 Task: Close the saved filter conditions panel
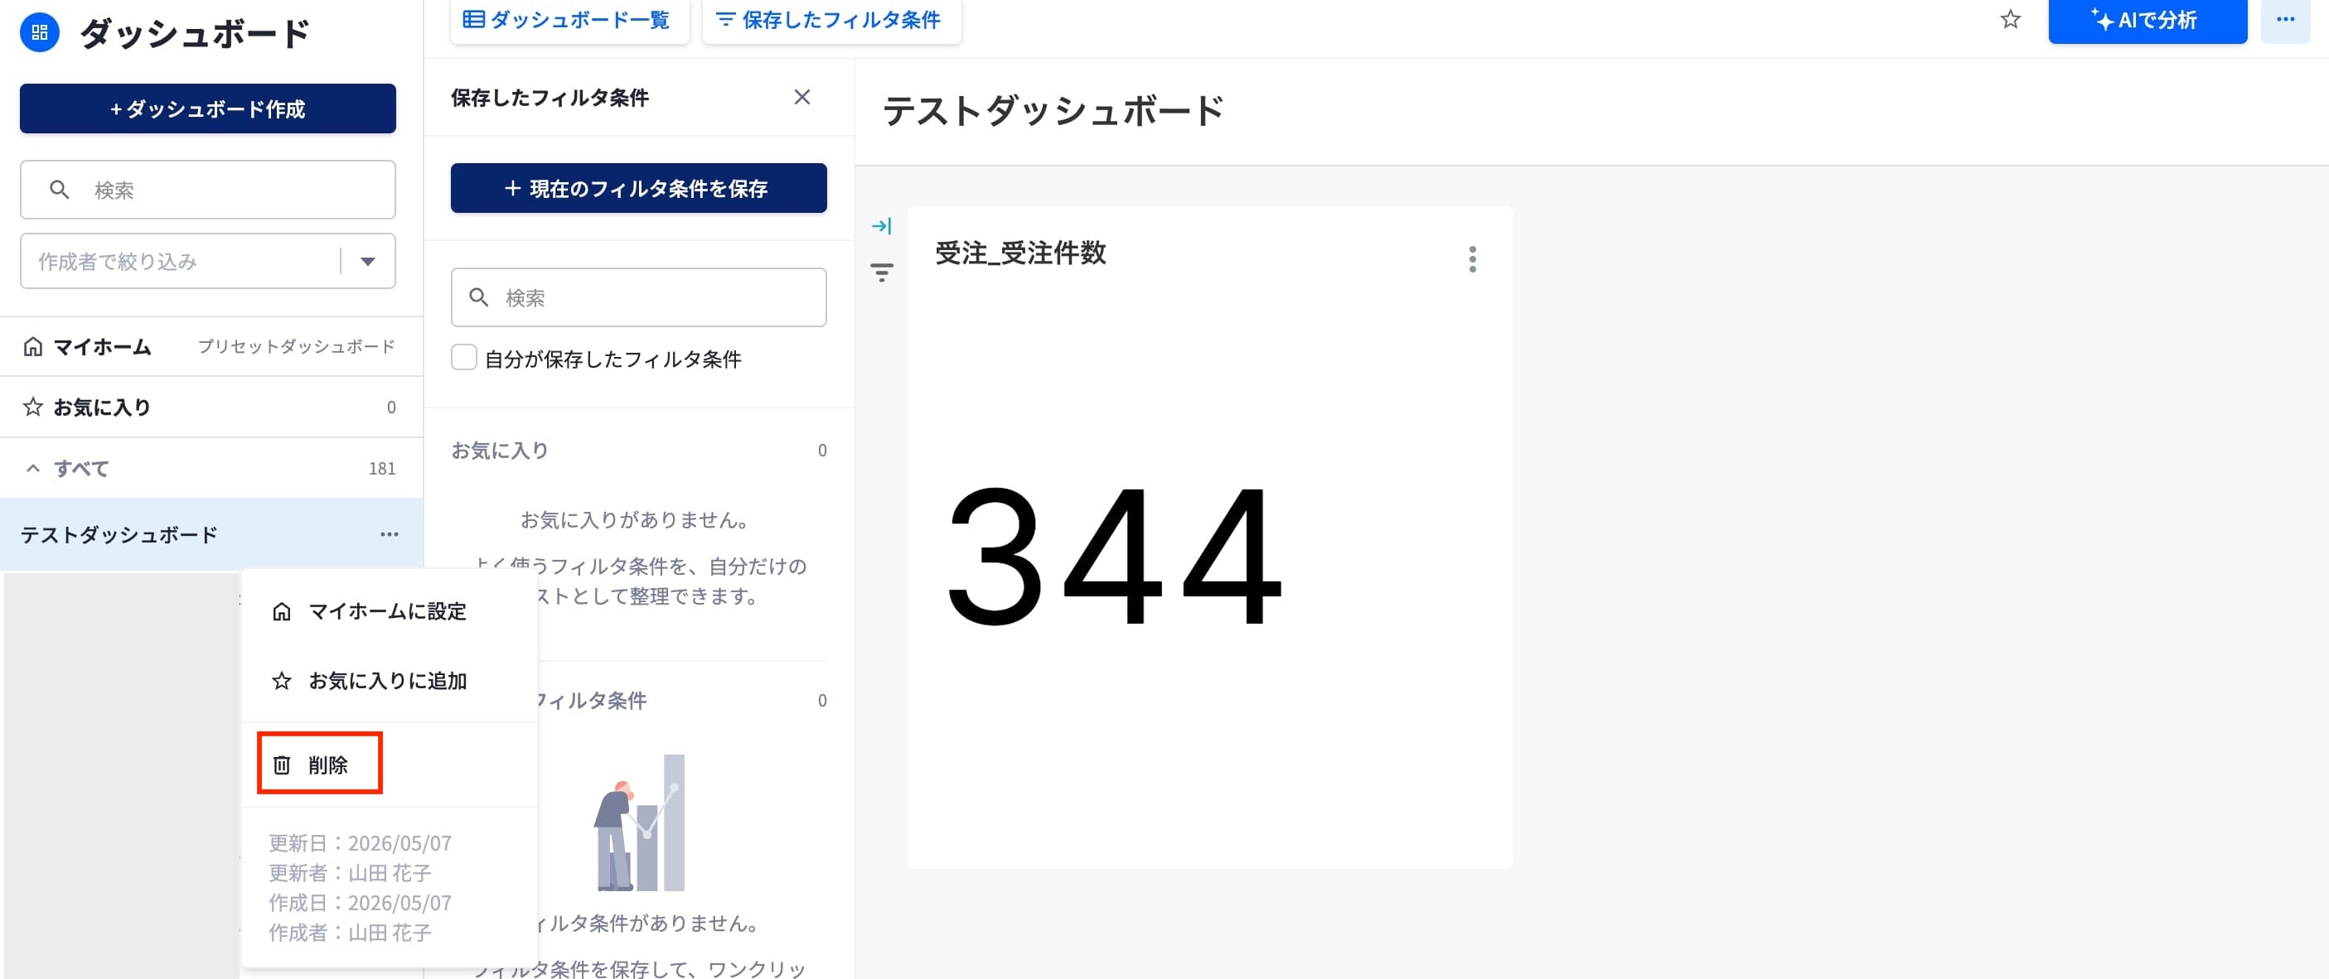point(801,97)
